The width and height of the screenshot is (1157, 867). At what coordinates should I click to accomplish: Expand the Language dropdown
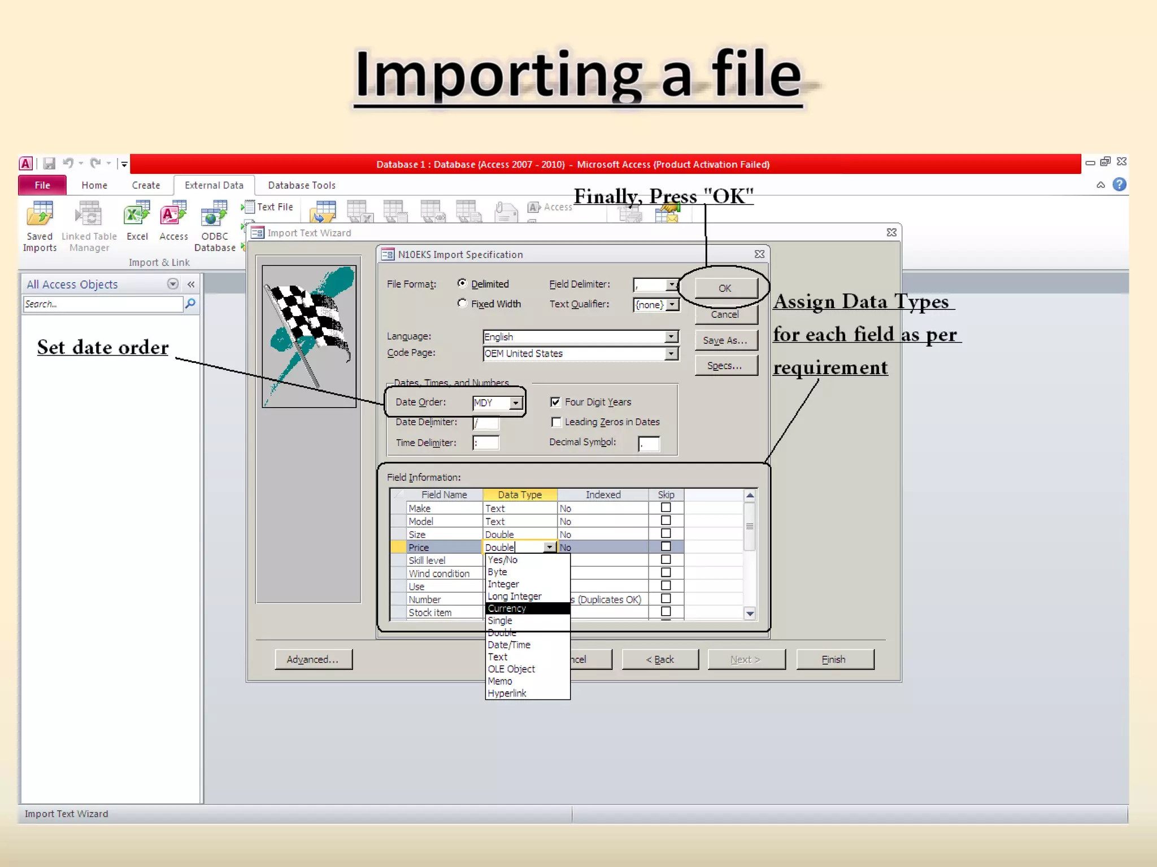click(x=671, y=337)
